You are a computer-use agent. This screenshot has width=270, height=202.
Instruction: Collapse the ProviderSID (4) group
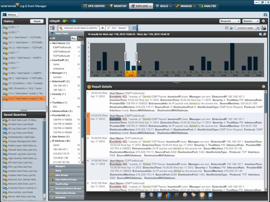pyautogui.click(x=51, y=116)
